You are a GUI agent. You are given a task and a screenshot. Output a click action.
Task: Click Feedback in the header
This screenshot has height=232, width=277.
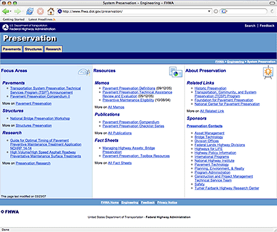point(267,26)
